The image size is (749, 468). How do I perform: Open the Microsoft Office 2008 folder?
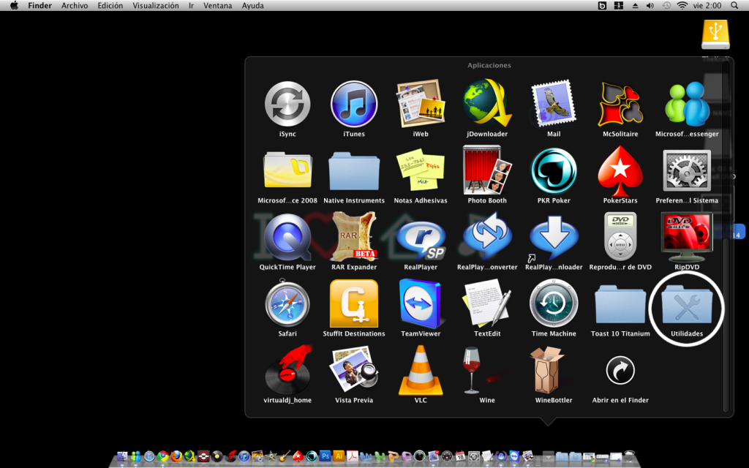pyautogui.click(x=287, y=170)
